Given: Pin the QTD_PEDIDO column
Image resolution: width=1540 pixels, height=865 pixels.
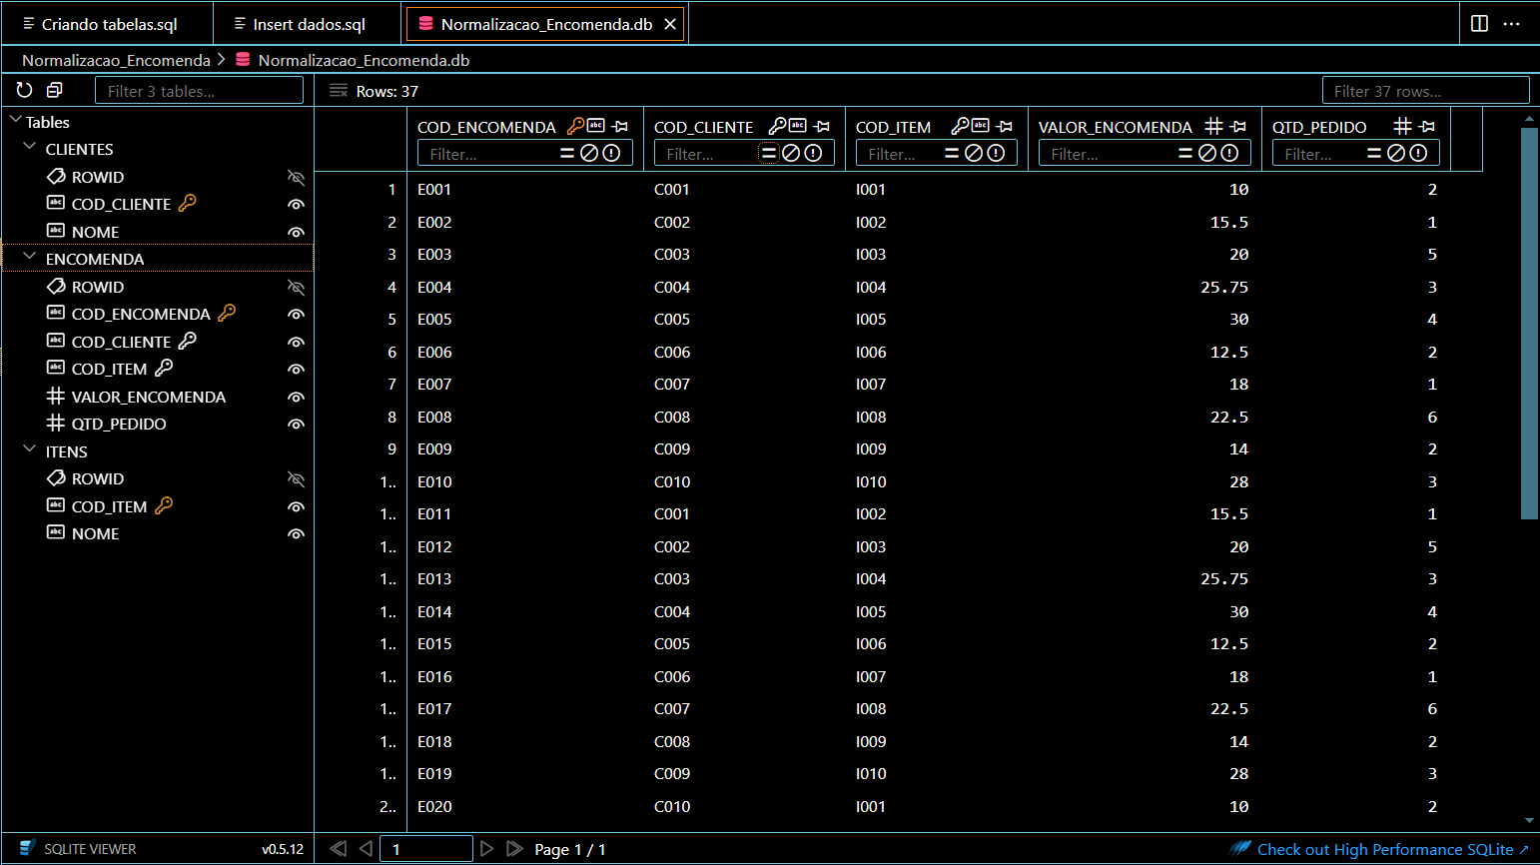Looking at the screenshot, I should (1427, 126).
